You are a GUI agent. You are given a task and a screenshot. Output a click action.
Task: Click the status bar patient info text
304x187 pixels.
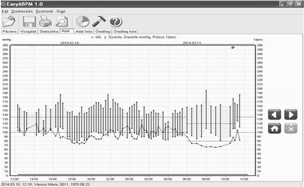coord(46,184)
